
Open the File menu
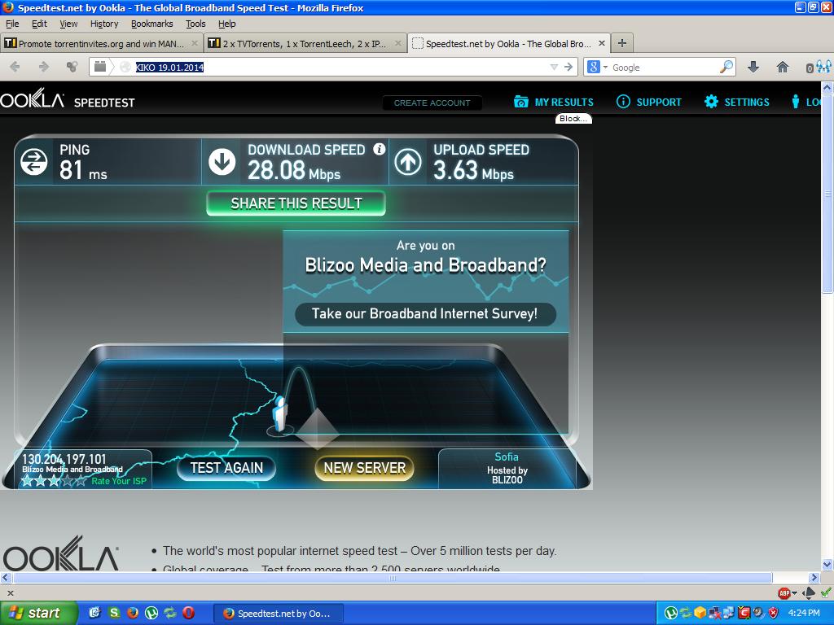click(x=12, y=24)
